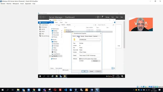163x92 pixels.
Task: Open Desktop under Quick access
Action: 55,31
